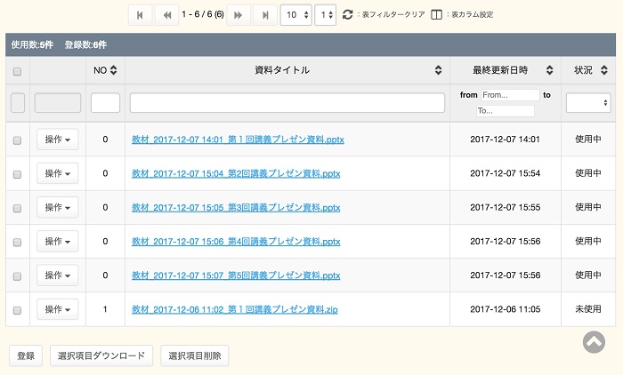Expand the 操作 dropdown for 第3回講義 row
623x375 pixels.
point(57,207)
